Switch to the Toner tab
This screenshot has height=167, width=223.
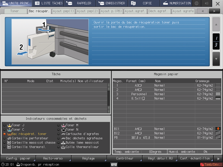15,11
